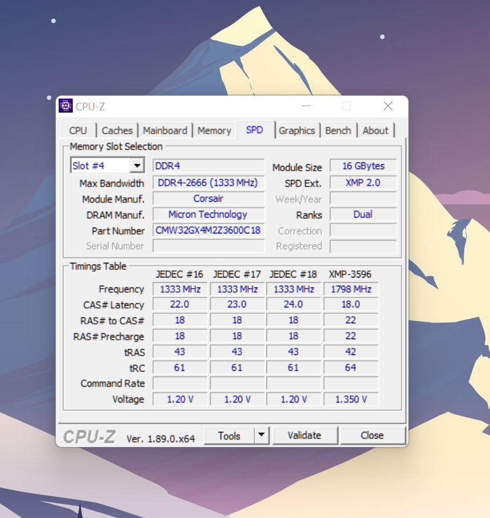Click the Micron Technology DRAM value
Screen dimensions: 490x518
tap(208, 214)
